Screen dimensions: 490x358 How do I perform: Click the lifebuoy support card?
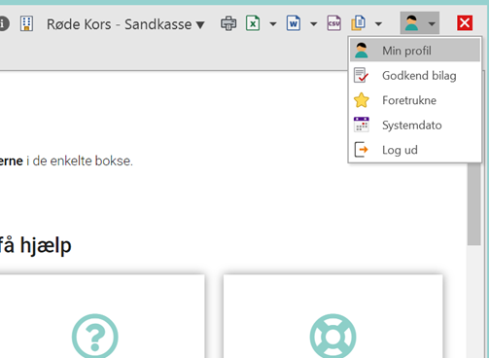point(332,316)
